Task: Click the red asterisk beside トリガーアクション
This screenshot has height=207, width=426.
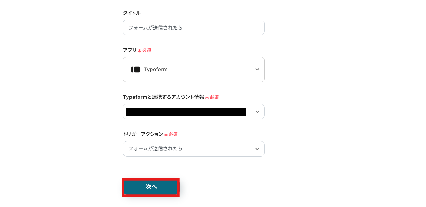Action: pos(166,135)
